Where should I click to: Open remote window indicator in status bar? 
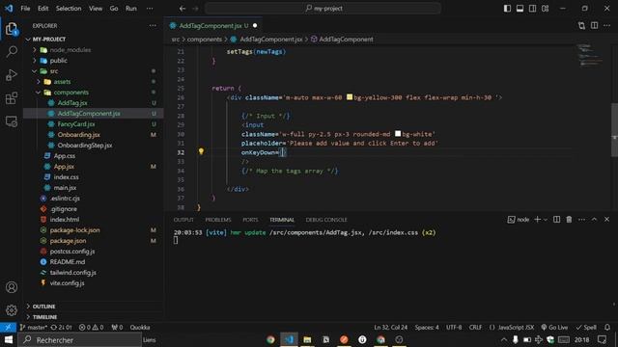tap(8, 328)
